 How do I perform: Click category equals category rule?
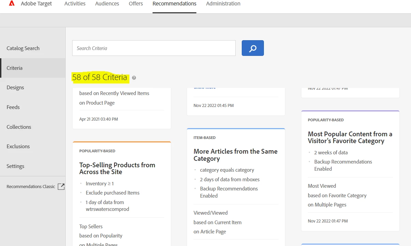click(227, 170)
